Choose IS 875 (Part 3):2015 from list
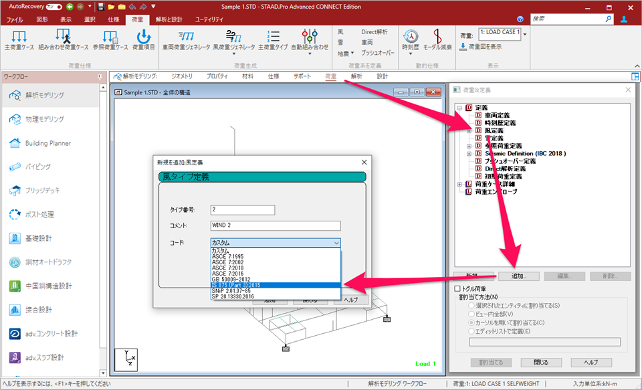This screenshot has height=390, width=642. [x=276, y=285]
